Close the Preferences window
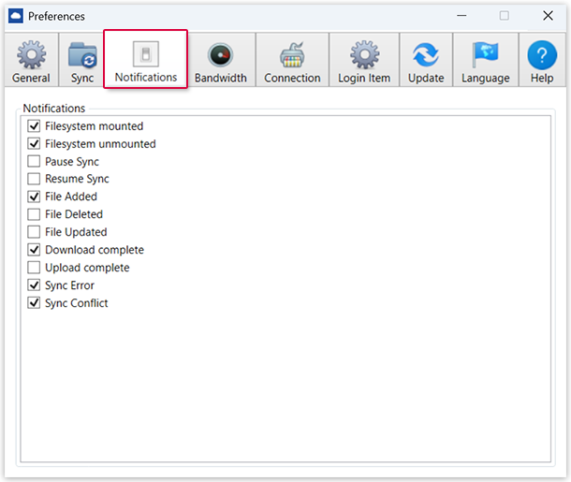The image size is (571, 482). [548, 16]
